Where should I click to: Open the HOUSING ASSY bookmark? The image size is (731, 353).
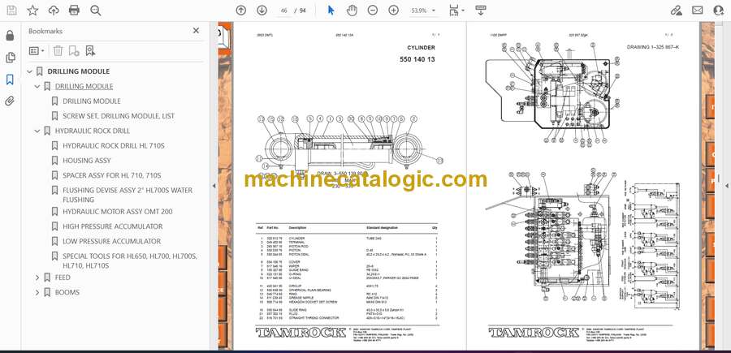87,161
